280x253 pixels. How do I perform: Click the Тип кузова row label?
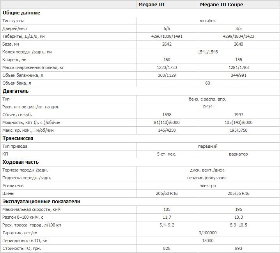(13, 21)
